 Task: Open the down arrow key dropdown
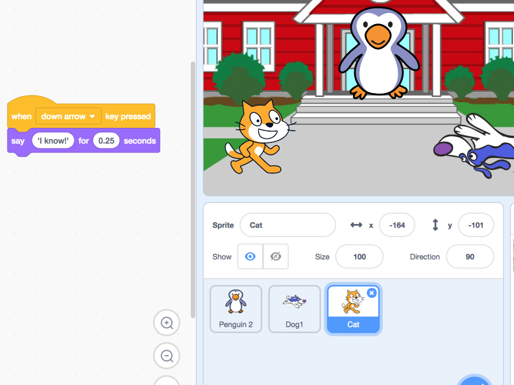tap(68, 116)
